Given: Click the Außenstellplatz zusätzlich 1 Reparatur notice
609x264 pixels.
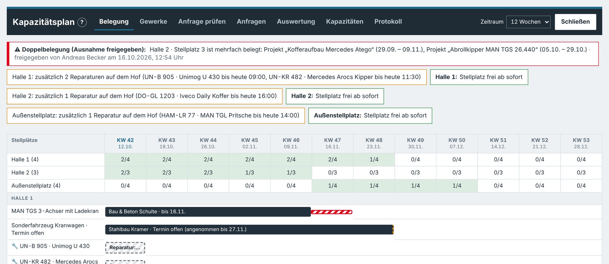Looking at the screenshot, I should 156,116.
